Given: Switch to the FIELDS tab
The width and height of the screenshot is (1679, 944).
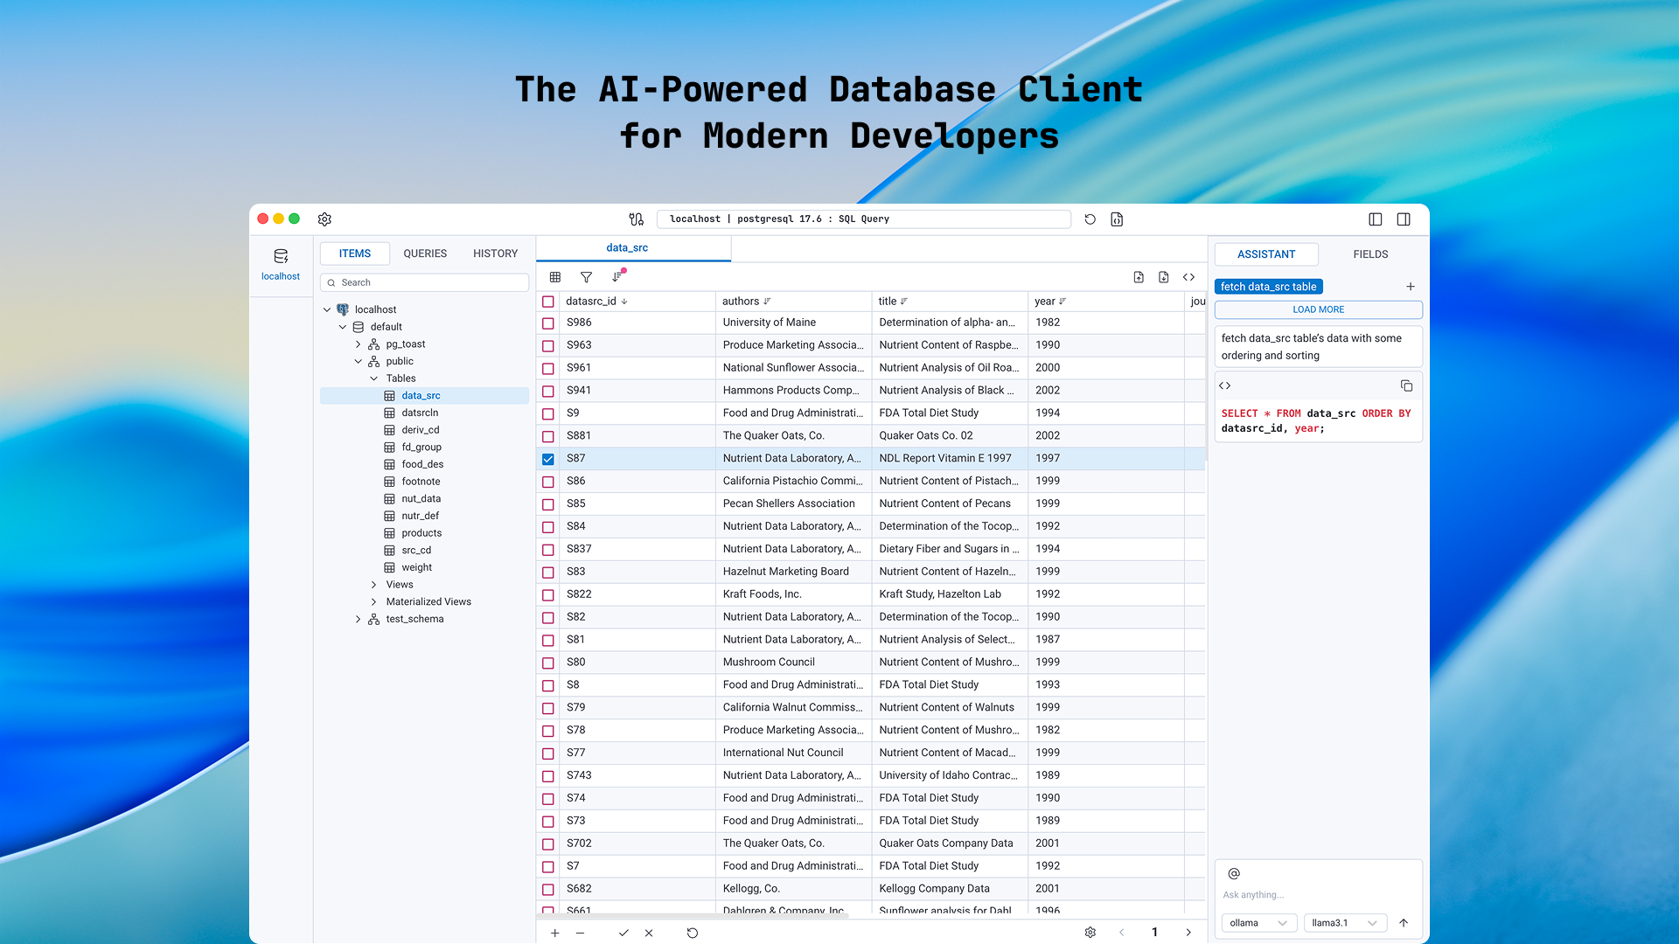Looking at the screenshot, I should point(1370,254).
